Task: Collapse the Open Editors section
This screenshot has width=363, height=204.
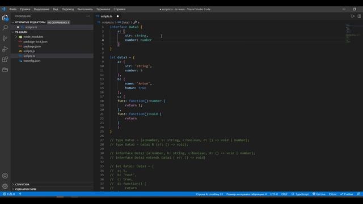Action: (x=13, y=23)
